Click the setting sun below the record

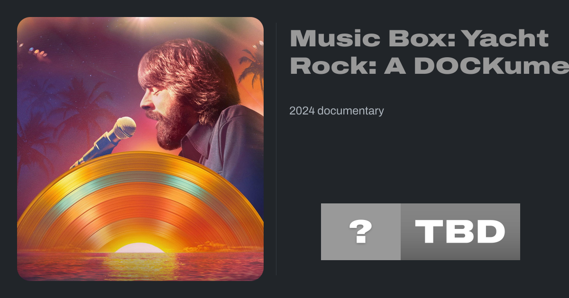pos(140,248)
